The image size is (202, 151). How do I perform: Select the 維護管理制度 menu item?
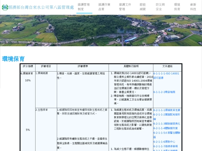click(84, 7)
